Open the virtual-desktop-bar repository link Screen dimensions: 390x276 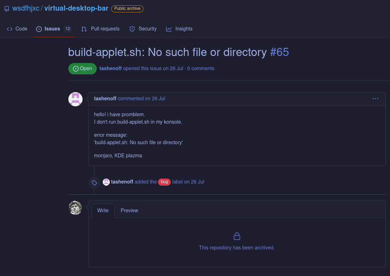tap(77, 9)
